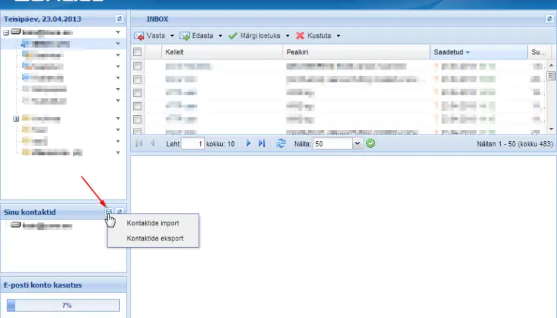Click the Näita field showing 50
Image resolution: width=557 pixels, height=318 pixels.
pos(333,144)
